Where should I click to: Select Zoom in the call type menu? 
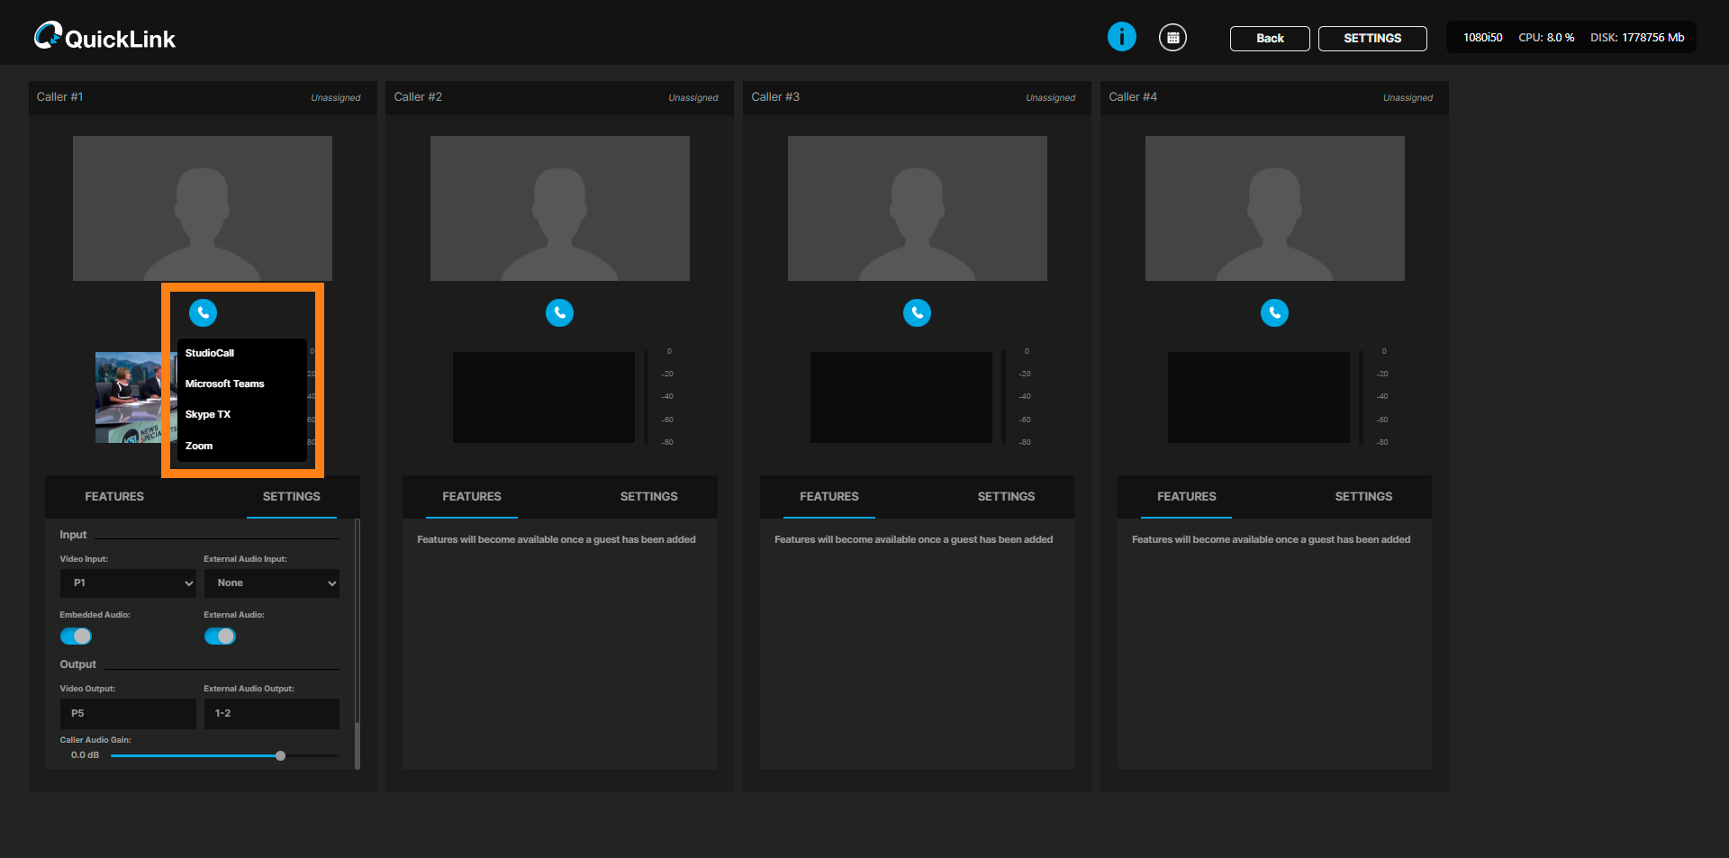click(199, 446)
